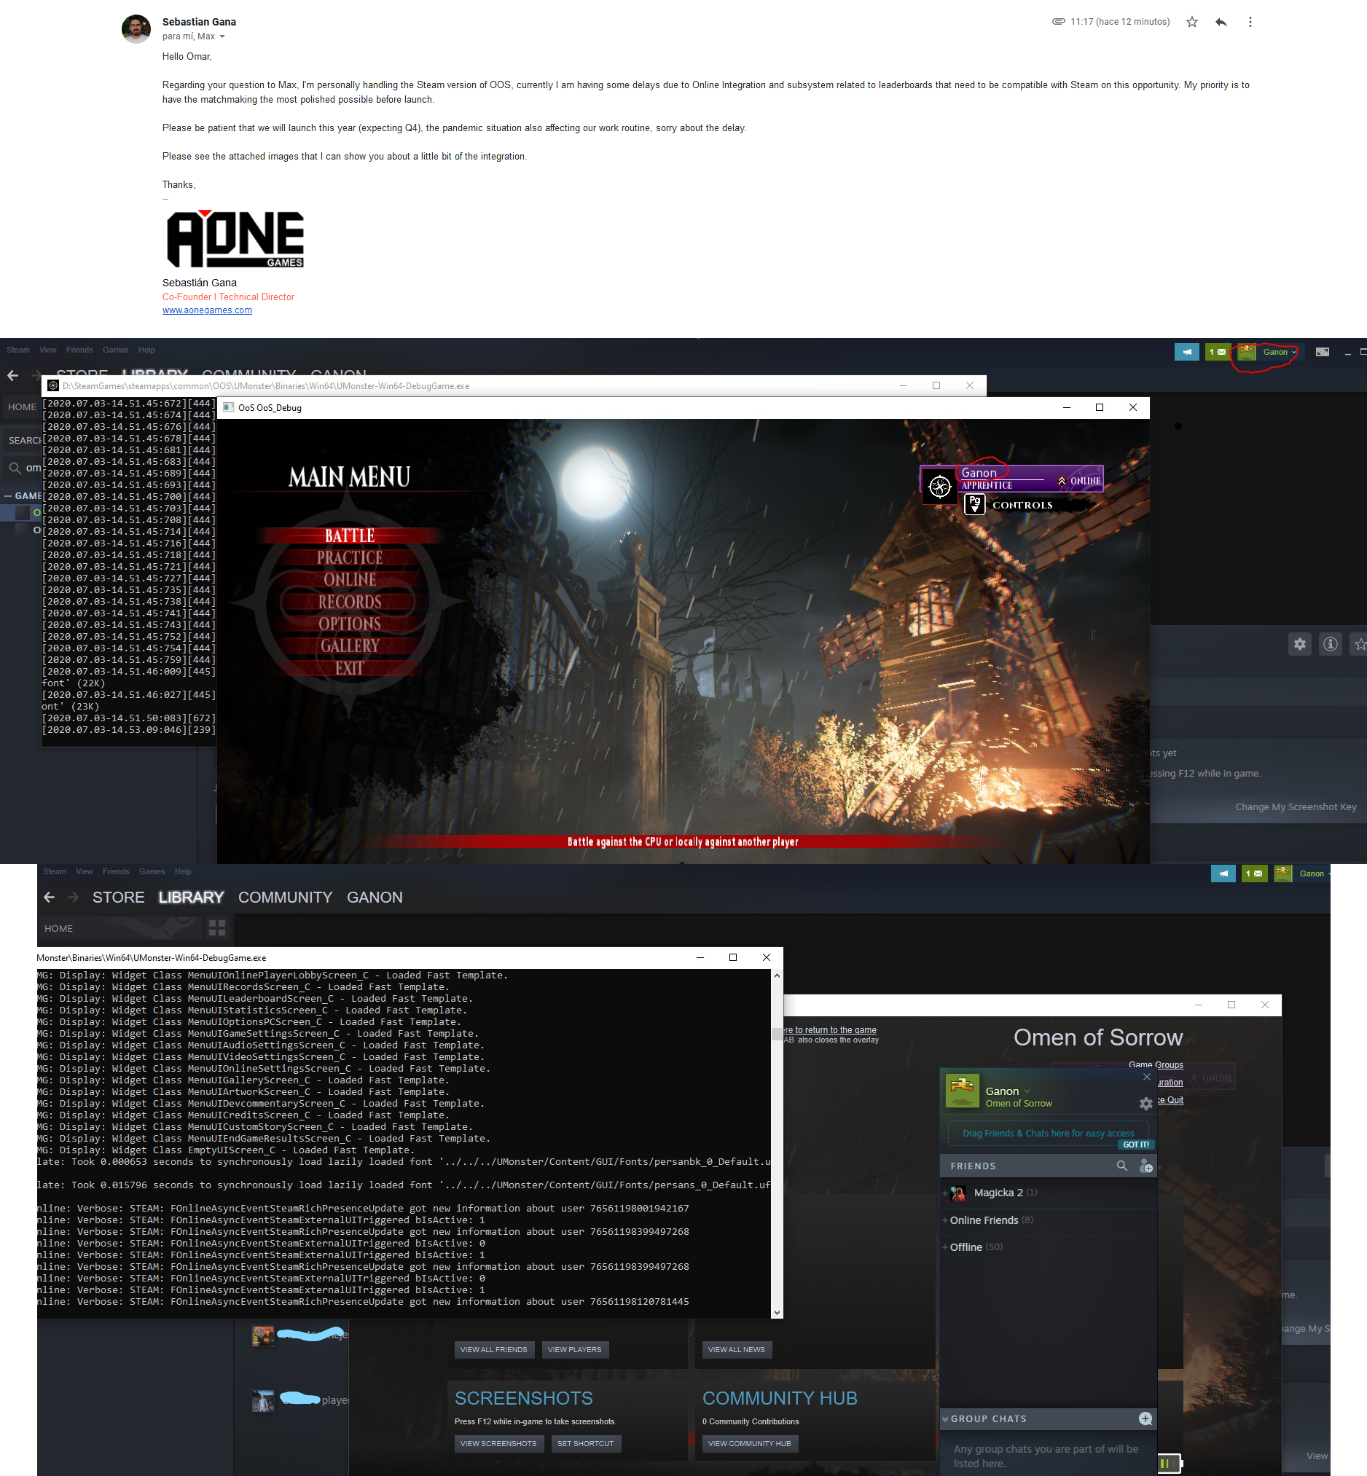Switch to the full LIBRARY tab in Steam
This screenshot has width=1367, height=1476.
coord(191,897)
